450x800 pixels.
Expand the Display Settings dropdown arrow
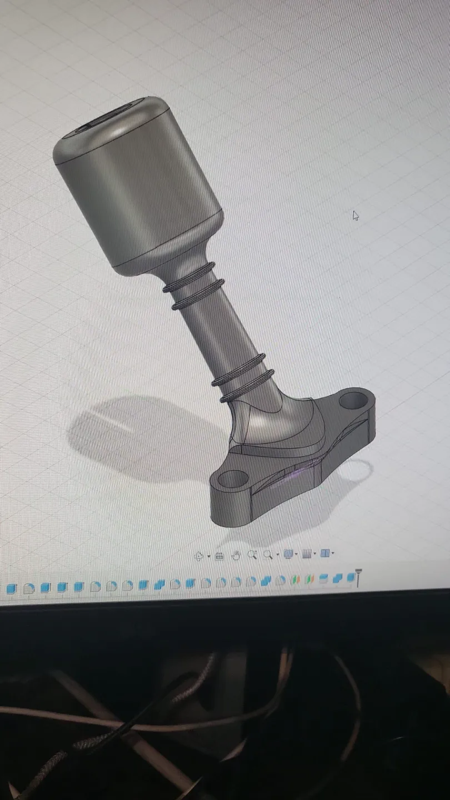click(x=296, y=554)
